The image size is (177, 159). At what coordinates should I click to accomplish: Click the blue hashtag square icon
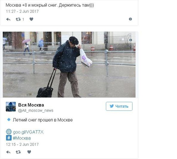(9, 138)
